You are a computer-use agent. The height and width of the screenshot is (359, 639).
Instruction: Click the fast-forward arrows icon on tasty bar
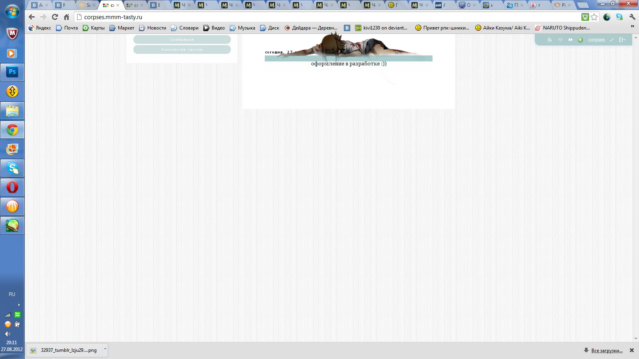[571, 40]
